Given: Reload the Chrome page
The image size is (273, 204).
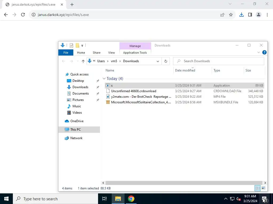Looking at the screenshot, I should [x=23, y=15].
